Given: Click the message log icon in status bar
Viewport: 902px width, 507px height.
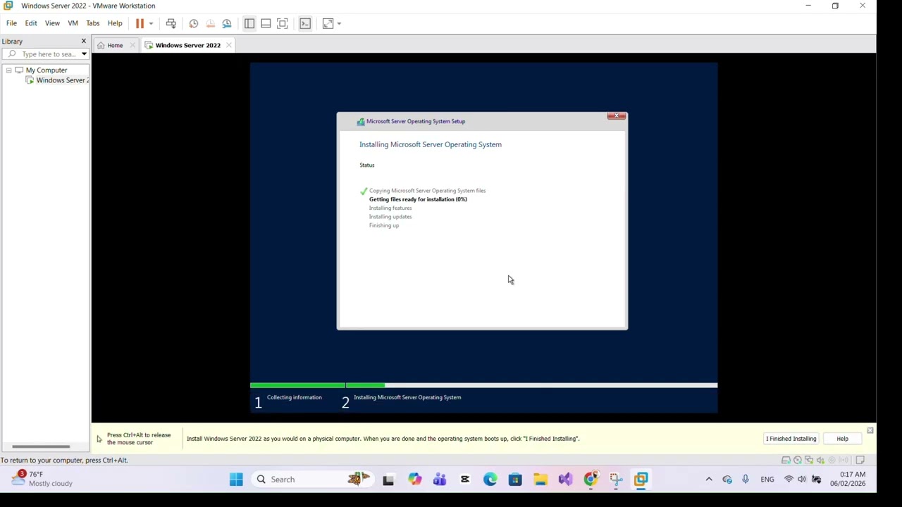Looking at the screenshot, I should click(860, 461).
